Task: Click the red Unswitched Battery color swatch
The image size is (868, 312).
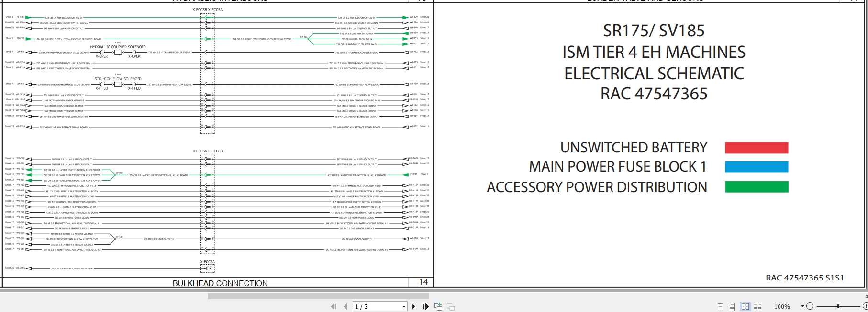Action: 756,148
